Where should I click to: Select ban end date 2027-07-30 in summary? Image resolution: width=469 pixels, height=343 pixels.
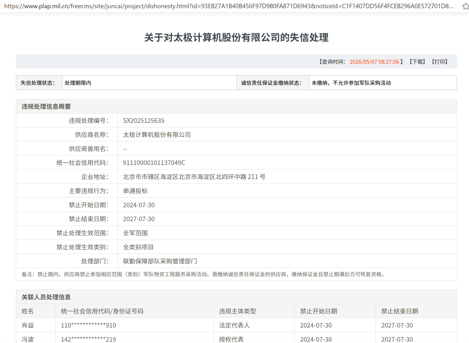[x=139, y=219]
